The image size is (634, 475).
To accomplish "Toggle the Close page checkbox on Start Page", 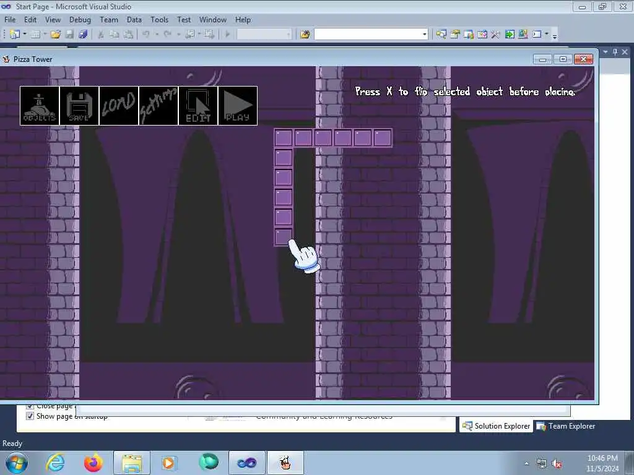I will click(x=30, y=406).
